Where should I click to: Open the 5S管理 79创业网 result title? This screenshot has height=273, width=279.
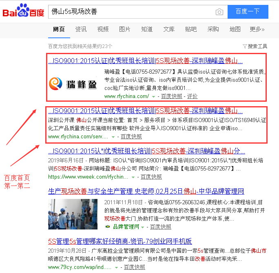click(120, 241)
